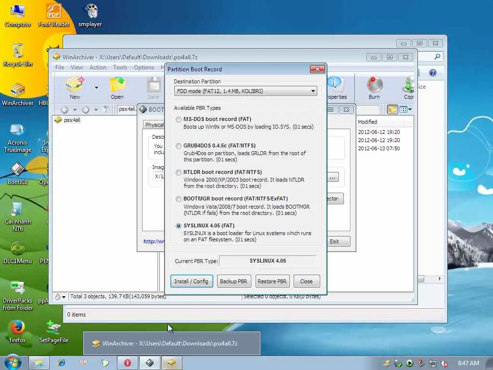
Task: Click the clock showing 8:47 AM
Action: [x=468, y=363]
